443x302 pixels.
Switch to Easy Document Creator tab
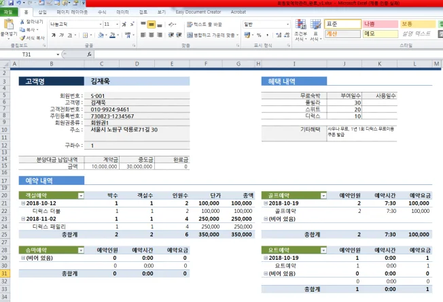[198, 12]
